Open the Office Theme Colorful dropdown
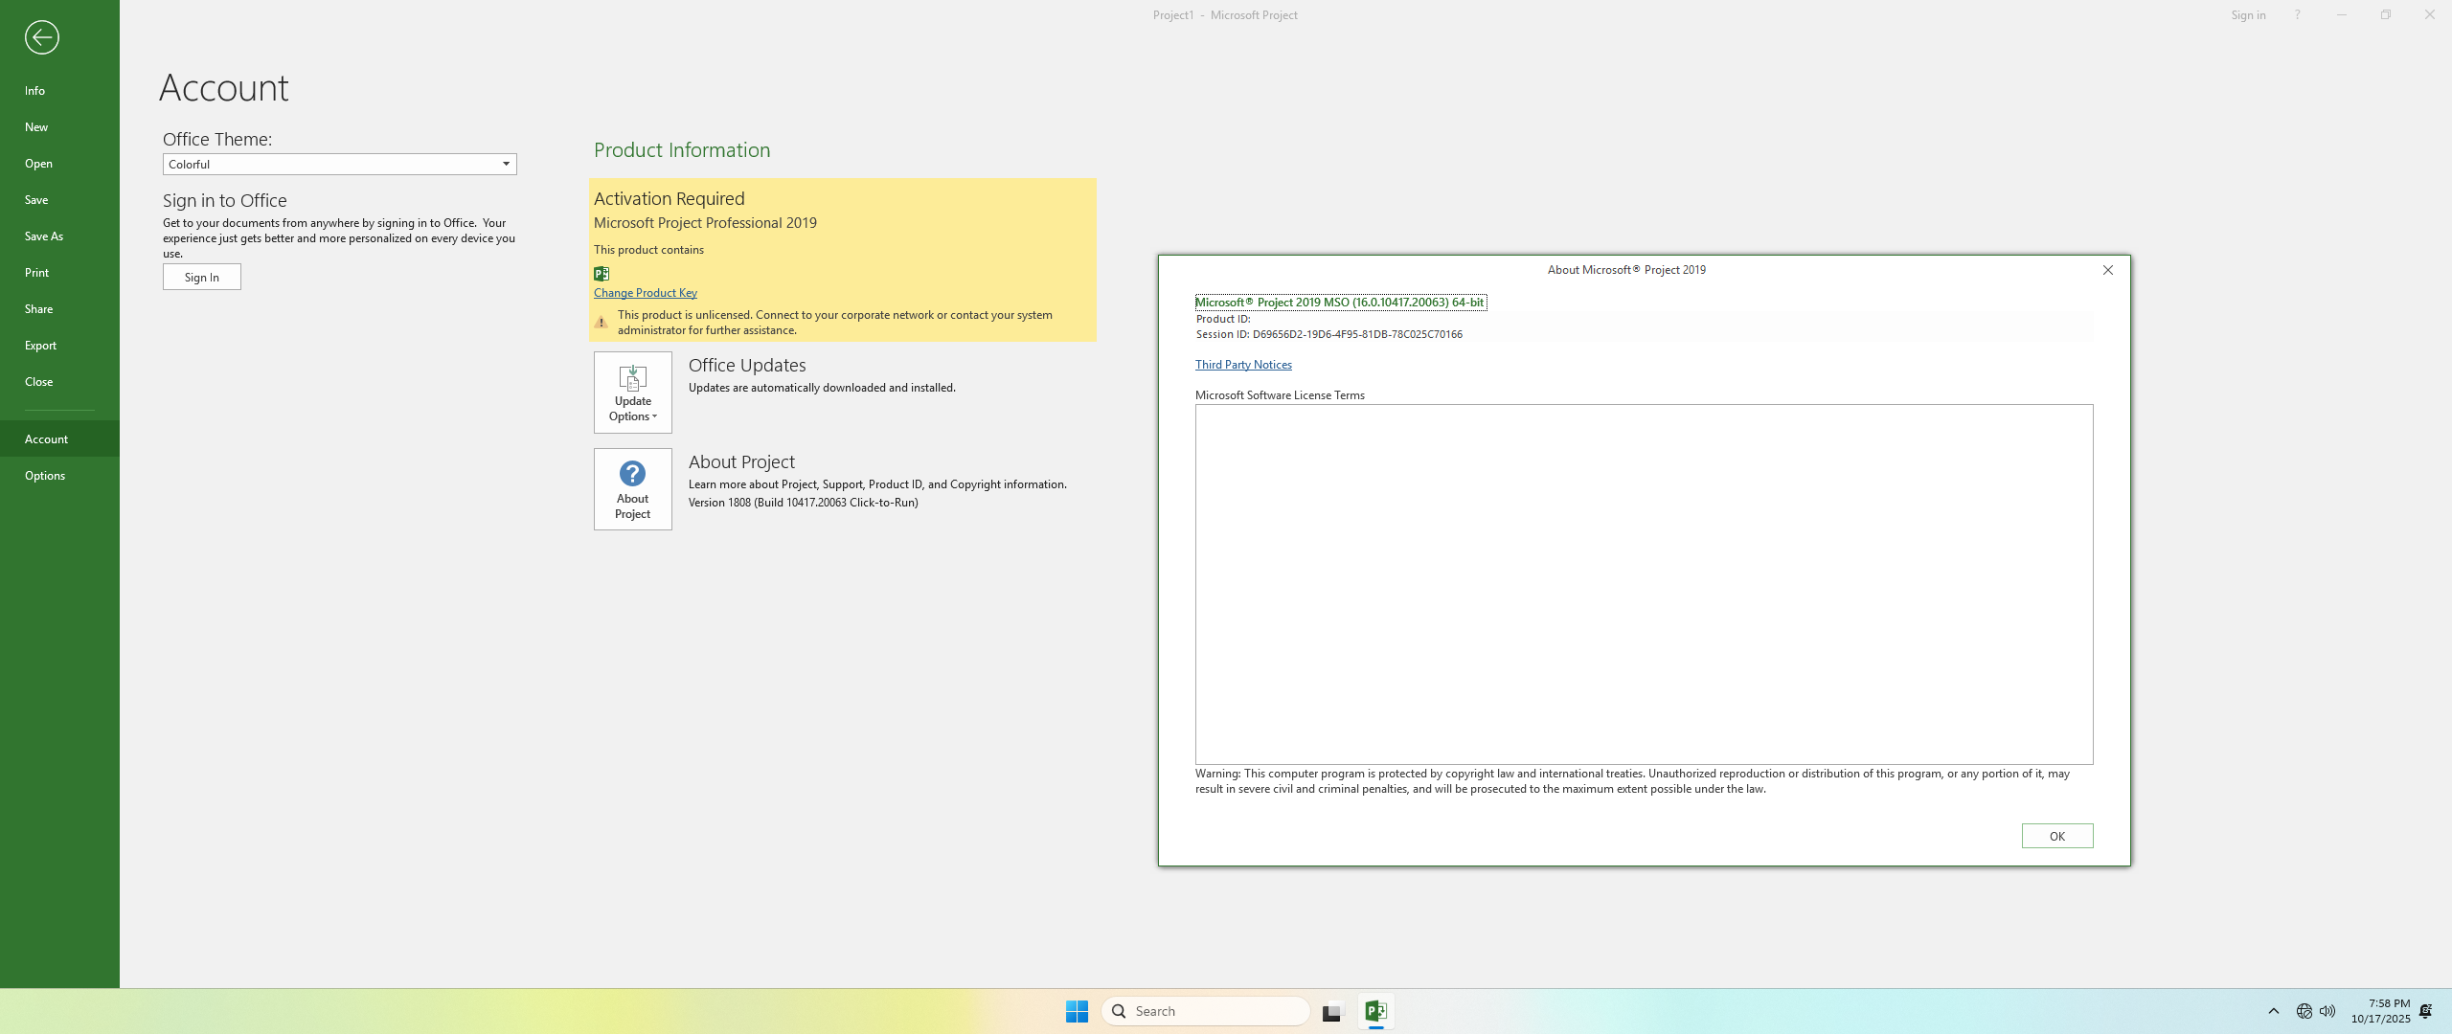This screenshot has width=2452, height=1034. (339, 165)
